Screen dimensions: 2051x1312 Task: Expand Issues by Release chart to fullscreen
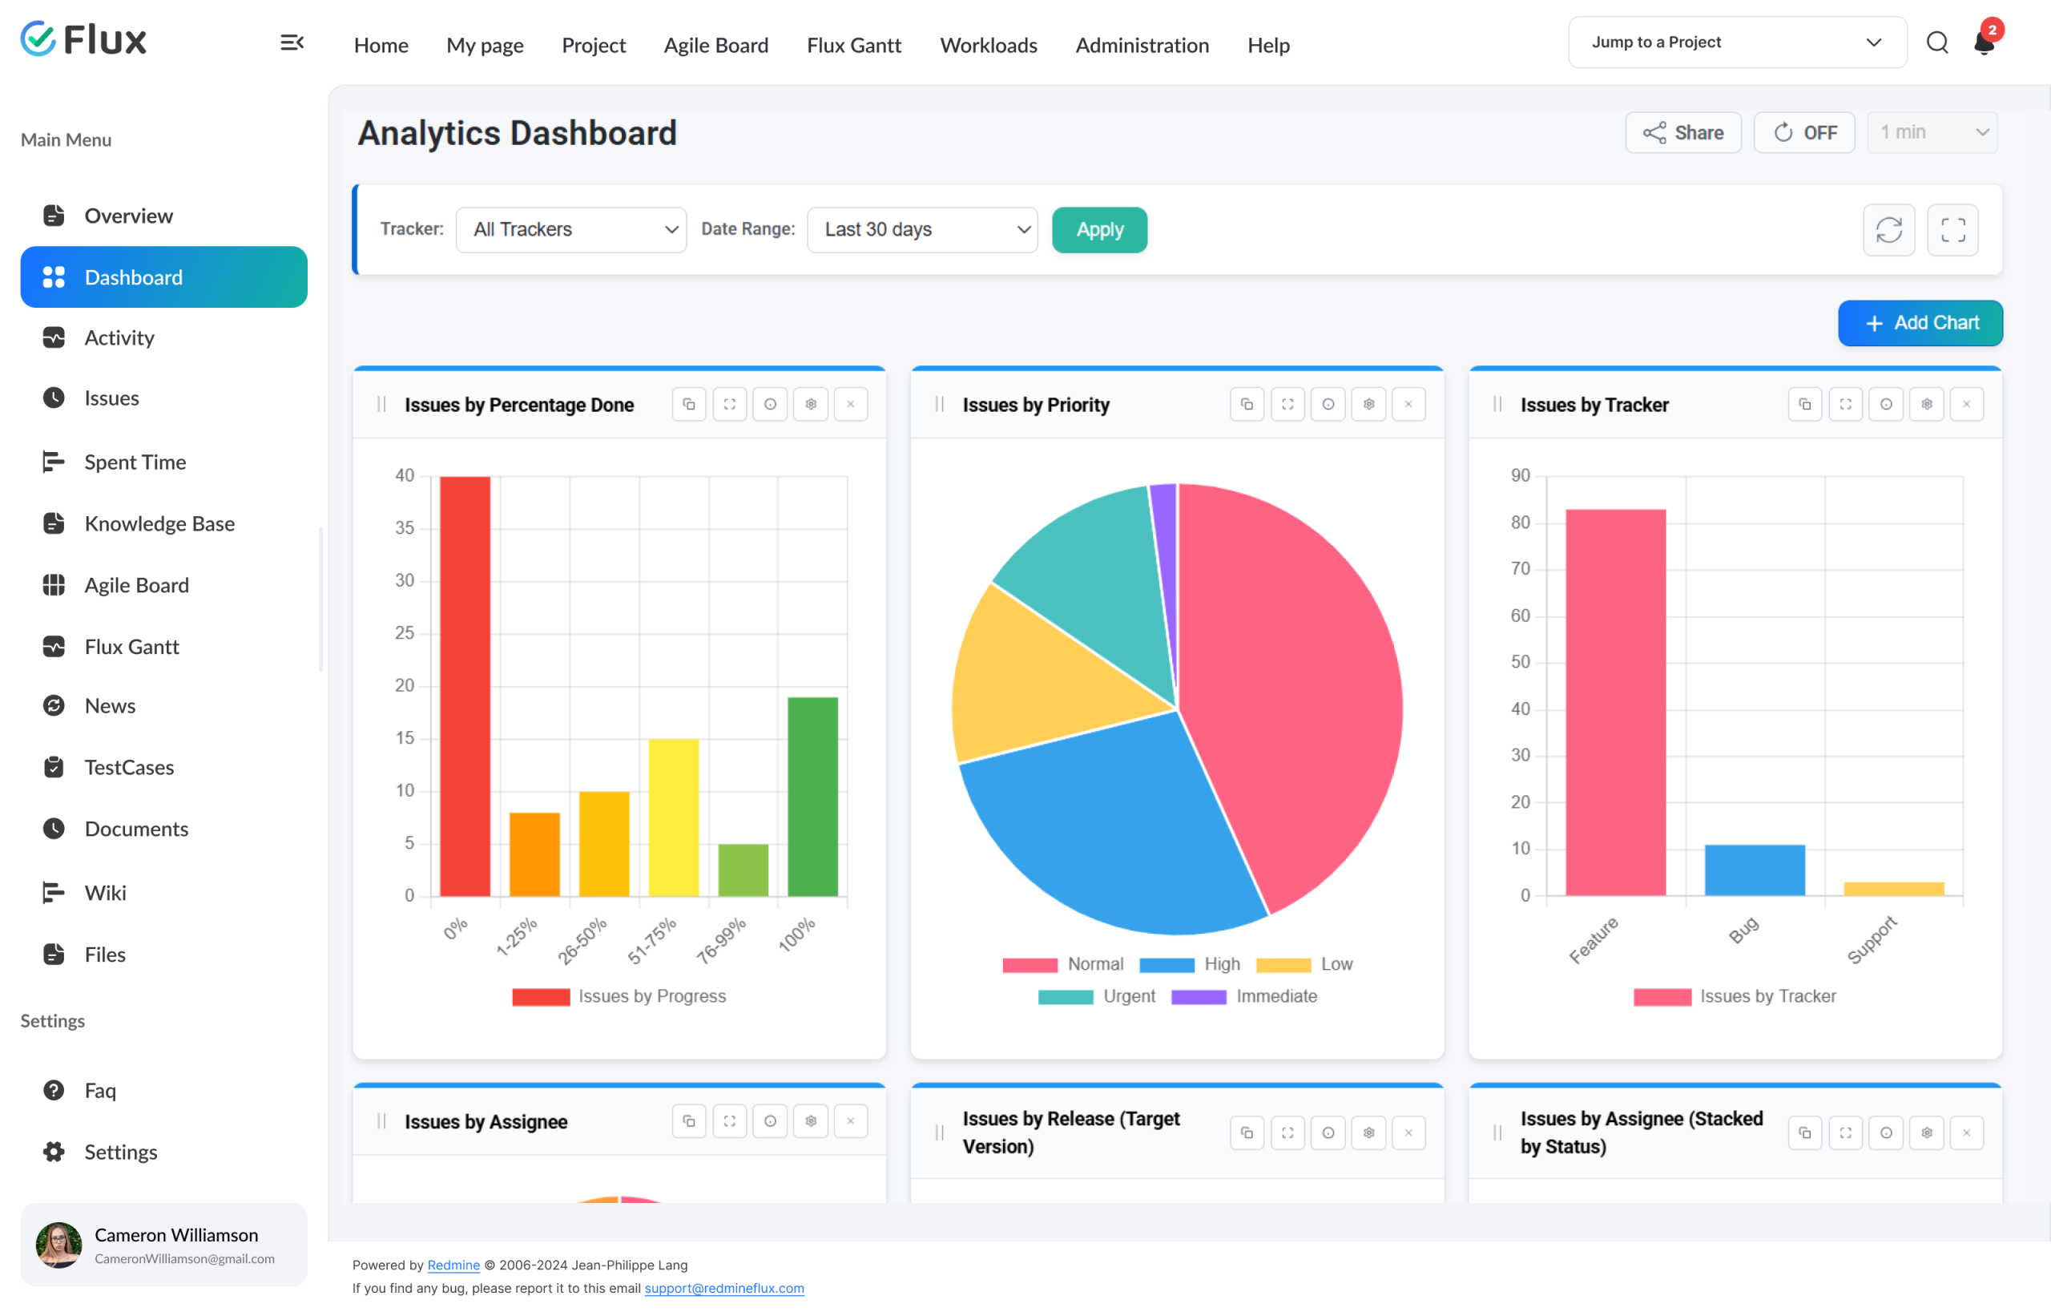click(x=1287, y=1133)
